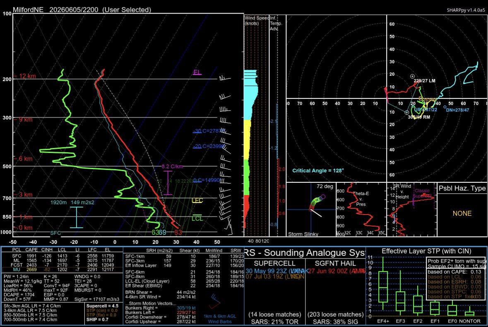Click the PW = 1.24in value

click(16, 276)
